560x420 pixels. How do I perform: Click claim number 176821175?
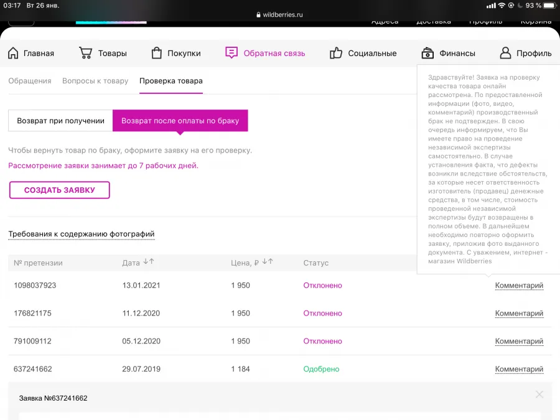pyautogui.click(x=32, y=313)
